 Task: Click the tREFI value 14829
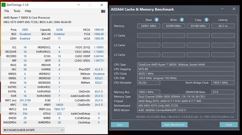(59, 105)
